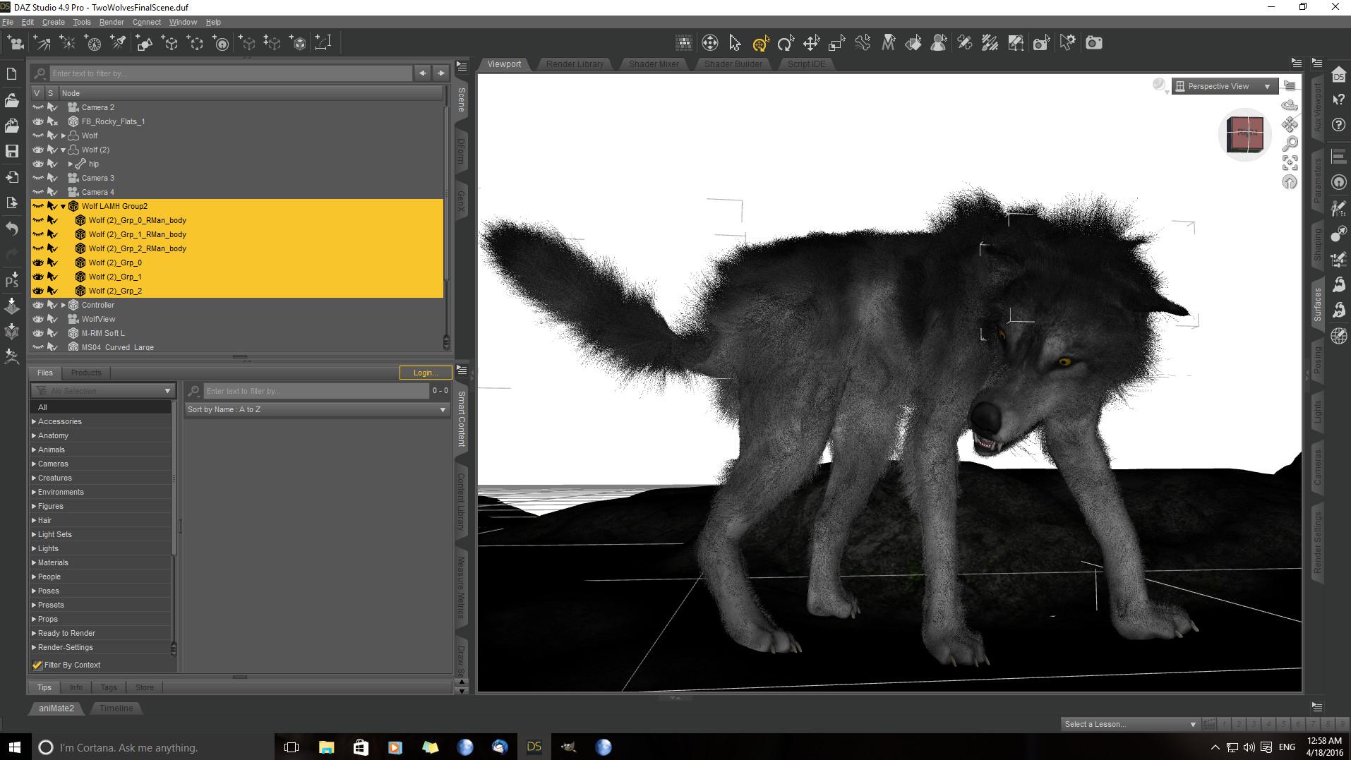Activate the Translate move tool

811,43
